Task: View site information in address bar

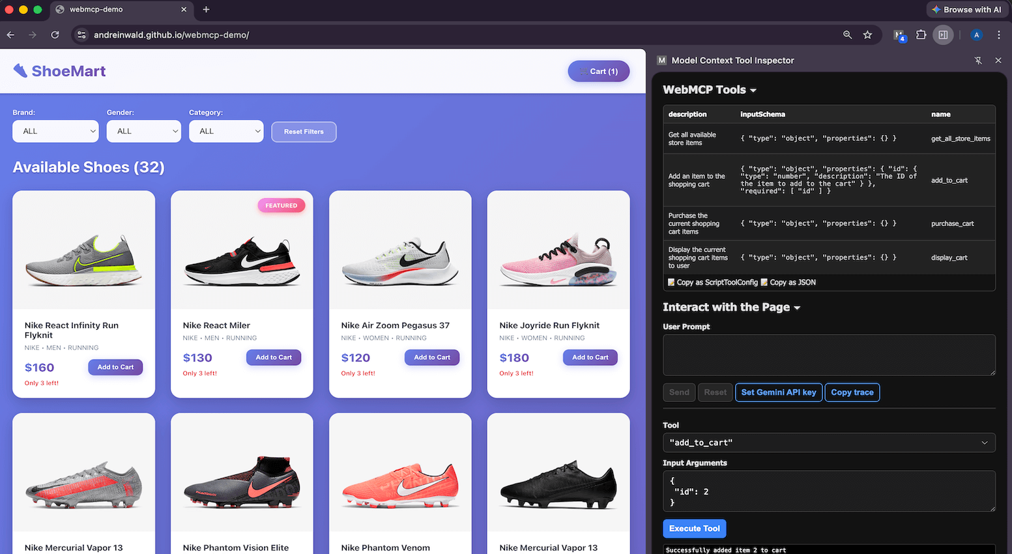Action: [x=81, y=35]
